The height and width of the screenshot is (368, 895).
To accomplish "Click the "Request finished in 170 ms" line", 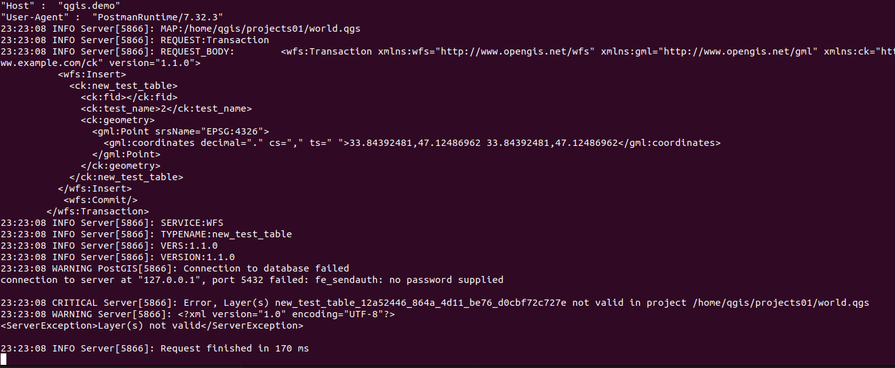I will click(234, 348).
